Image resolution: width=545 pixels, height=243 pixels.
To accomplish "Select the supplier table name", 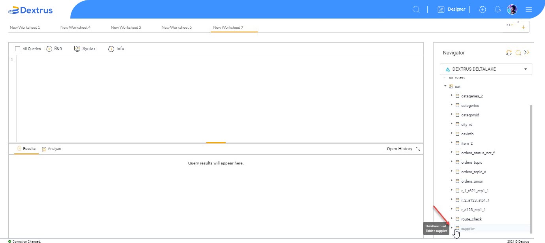I will 468,228.
